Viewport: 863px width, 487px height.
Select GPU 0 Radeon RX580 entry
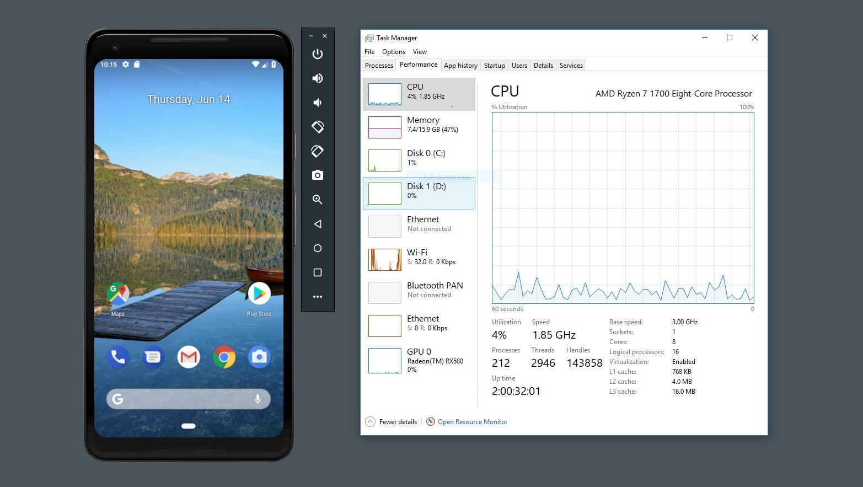pos(419,360)
